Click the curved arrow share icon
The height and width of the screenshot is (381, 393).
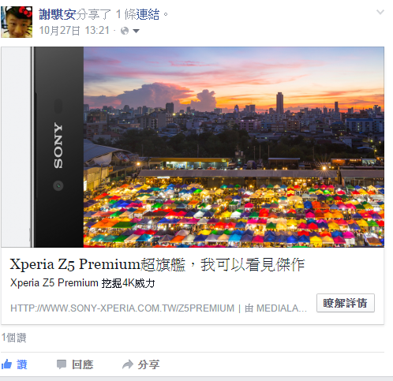click(128, 364)
